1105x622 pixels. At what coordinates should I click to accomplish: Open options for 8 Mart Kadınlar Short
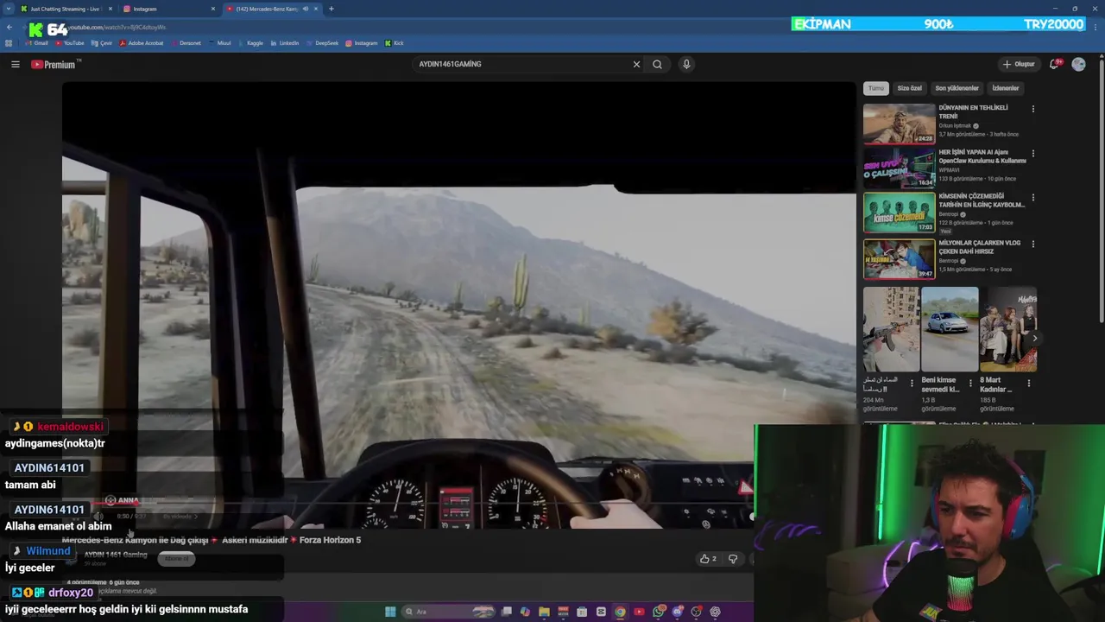tap(1028, 383)
